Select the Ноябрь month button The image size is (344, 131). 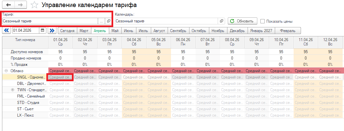click(218, 31)
